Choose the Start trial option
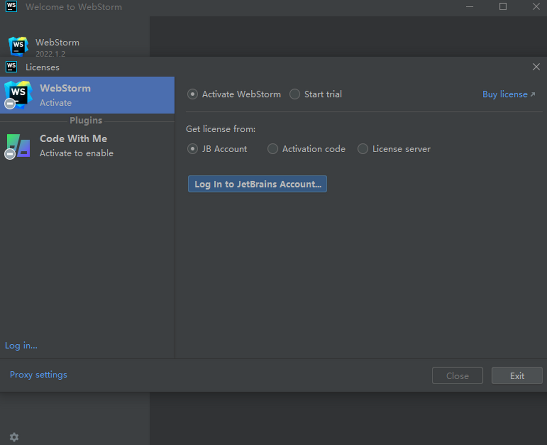This screenshot has width=547, height=445. tap(295, 94)
